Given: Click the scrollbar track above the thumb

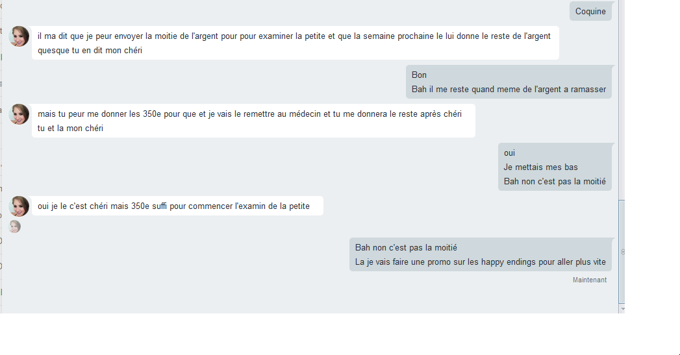Looking at the screenshot, I should (x=622, y=100).
